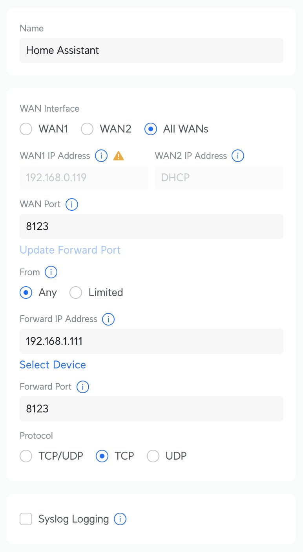This screenshot has width=303, height=552.
Task: Click the Select Device link
Action: [53, 365]
